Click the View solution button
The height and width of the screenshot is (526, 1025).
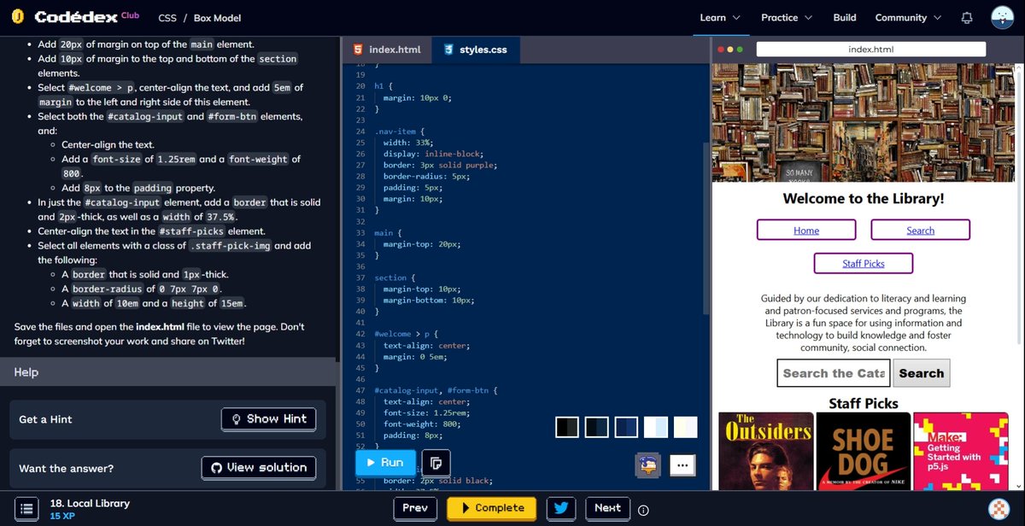[x=259, y=467]
